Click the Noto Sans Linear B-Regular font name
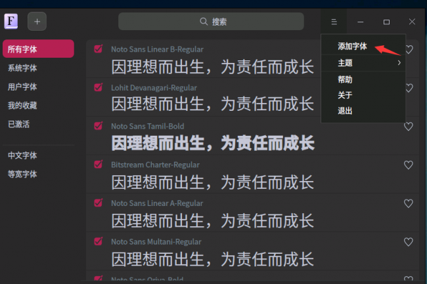This screenshot has width=427, height=284. pos(157,49)
